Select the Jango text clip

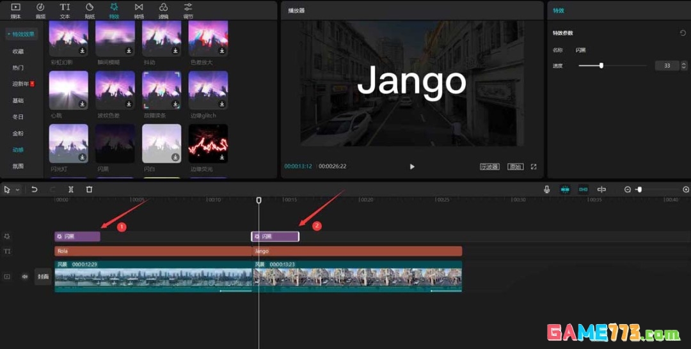coord(358,251)
